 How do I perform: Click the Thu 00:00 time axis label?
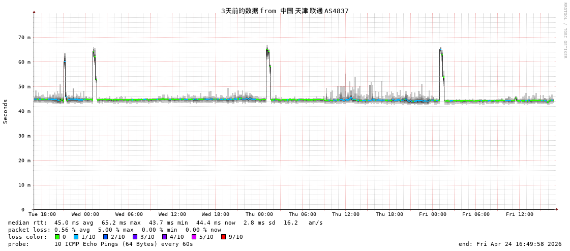point(259,214)
